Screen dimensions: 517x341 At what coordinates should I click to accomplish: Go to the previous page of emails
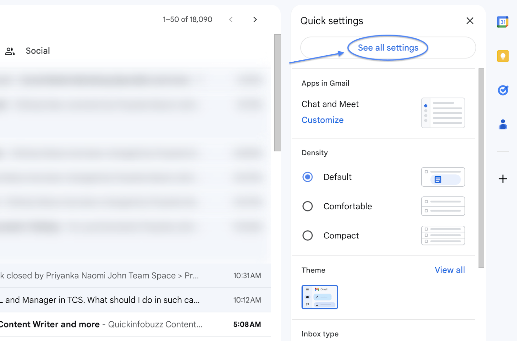click(x=231, y=19)
